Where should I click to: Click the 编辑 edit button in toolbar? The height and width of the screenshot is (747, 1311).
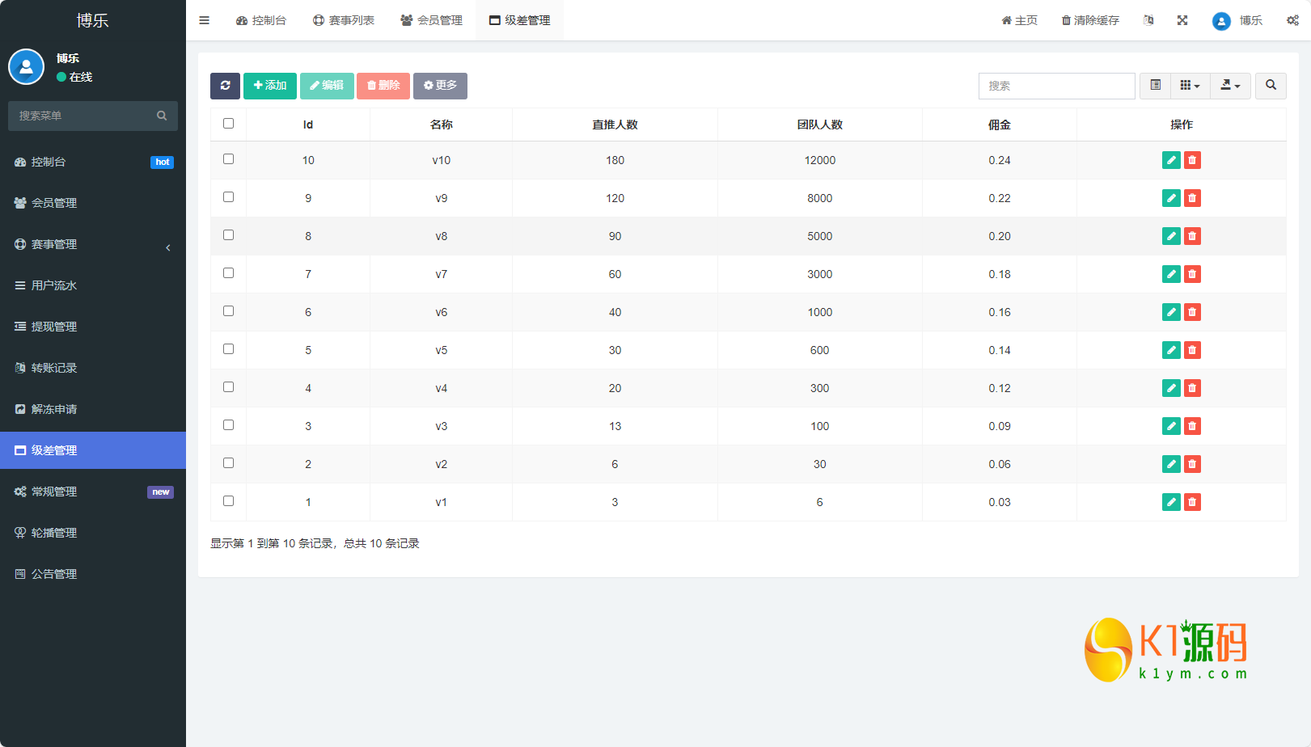point(327,86)
